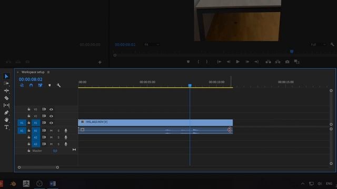Select the Hand tool
The image size is (337, 189).
pyautogui.click(x=6, y=120)
